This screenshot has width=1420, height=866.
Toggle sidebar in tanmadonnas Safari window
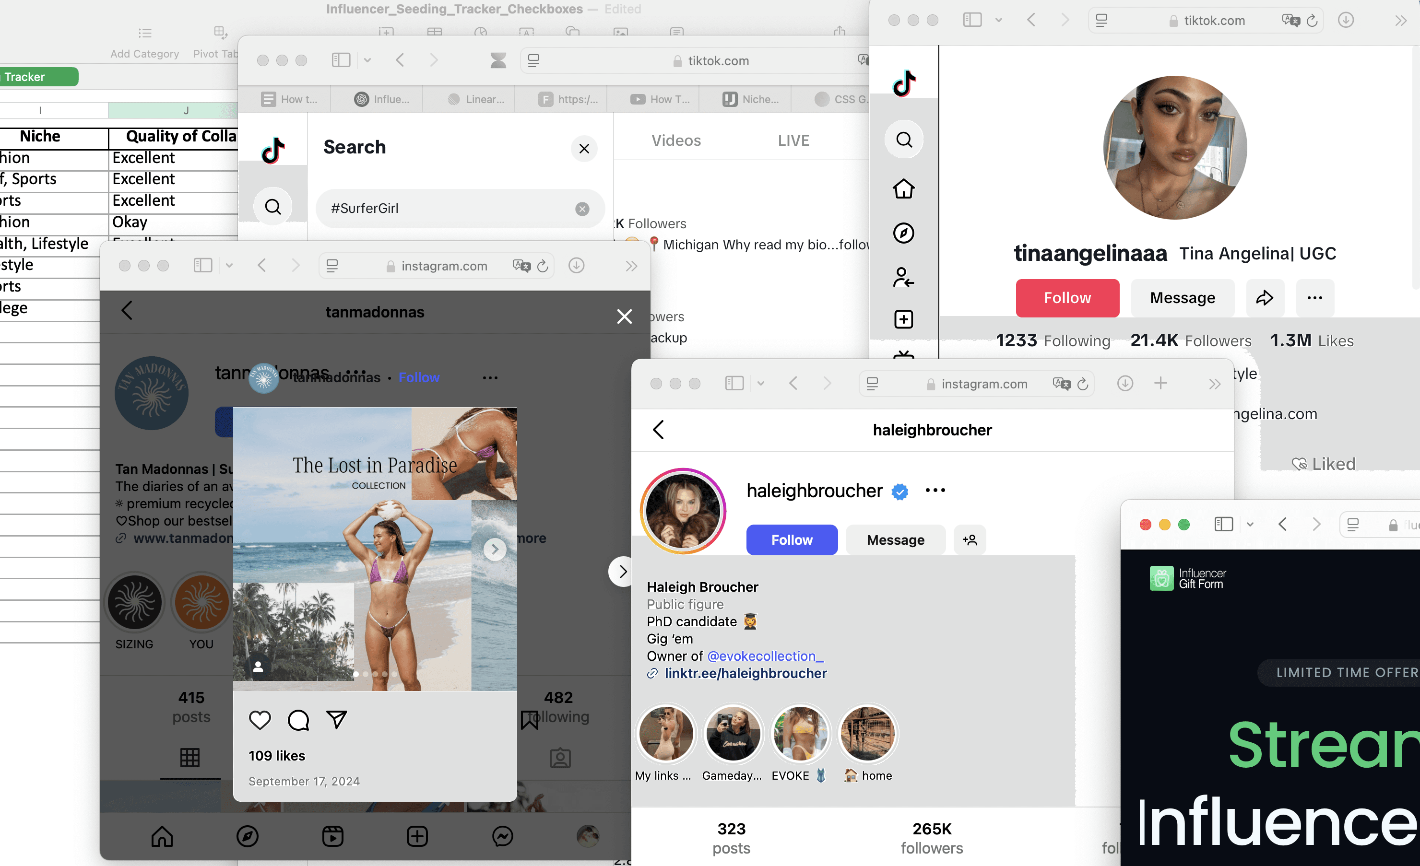click(203, 265)
